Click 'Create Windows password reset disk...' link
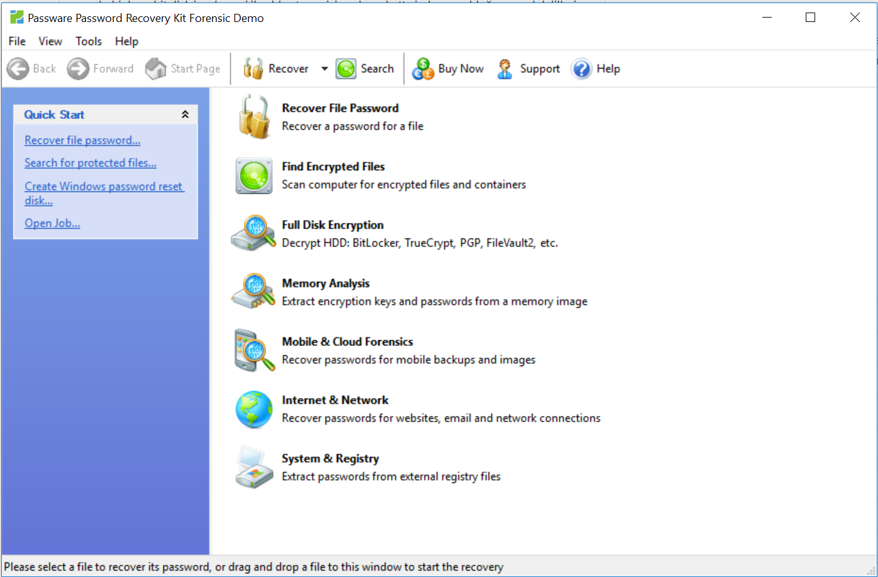This screenshot has width=878, height=577. click(x=104, y=193)
